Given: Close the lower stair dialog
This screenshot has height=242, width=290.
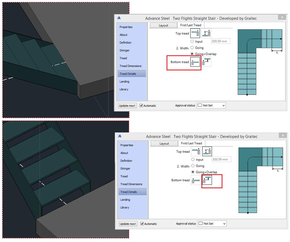Looking at the screenshot, I should [x=283, y=135].
